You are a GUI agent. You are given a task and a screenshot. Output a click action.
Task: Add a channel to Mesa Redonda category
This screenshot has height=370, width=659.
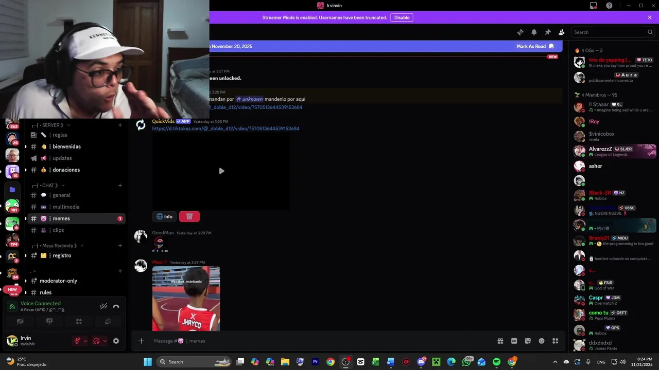pyautogui.click(x=120, y=246)
